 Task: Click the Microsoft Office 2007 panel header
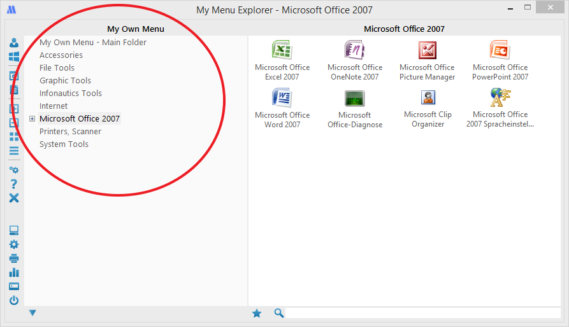(x=404, y=29)
